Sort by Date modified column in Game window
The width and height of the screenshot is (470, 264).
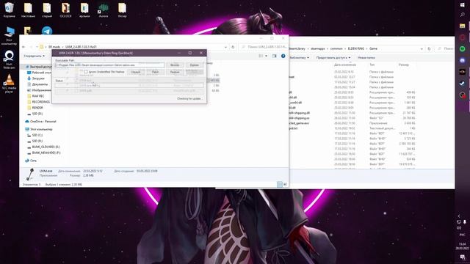tap(345, 65)
